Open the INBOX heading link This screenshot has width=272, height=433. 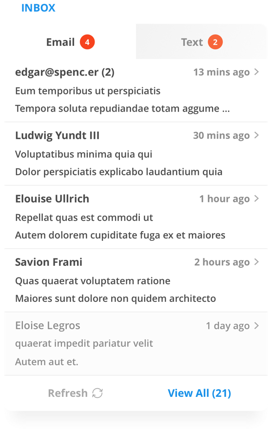pos(38,8)
